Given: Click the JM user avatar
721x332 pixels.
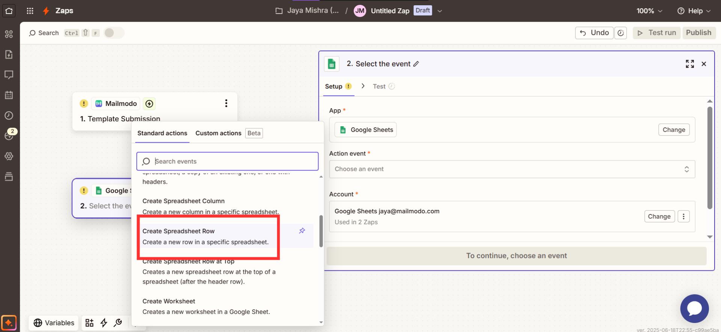Looking at the screenshot, I should pos(360,11).
